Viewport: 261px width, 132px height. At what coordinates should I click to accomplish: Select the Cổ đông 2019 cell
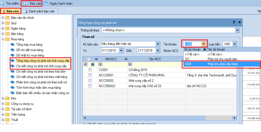(x=156, y=70)
